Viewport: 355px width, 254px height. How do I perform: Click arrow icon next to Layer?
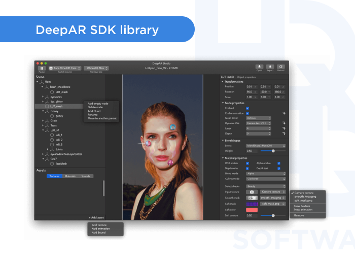point(284,129)
